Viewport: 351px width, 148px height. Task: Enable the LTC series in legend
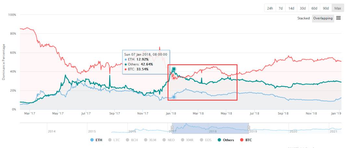114,140
